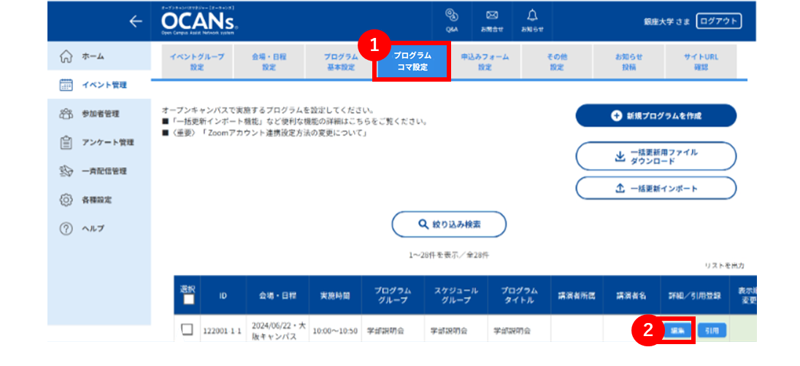Switch to 申込みフォーム設定 tab
Image resolution: width=800 pixels, height=366 pixels.
pyautogui.click(x=485, y=61)
